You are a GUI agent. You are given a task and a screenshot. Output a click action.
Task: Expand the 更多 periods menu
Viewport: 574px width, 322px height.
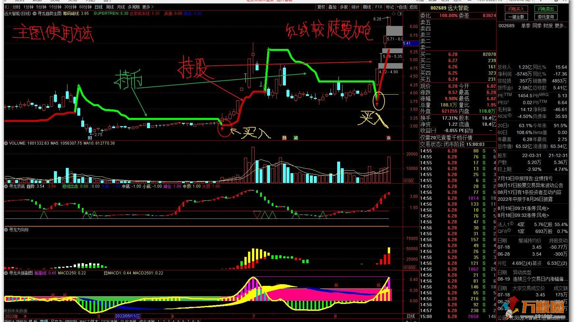pos(148,7)
